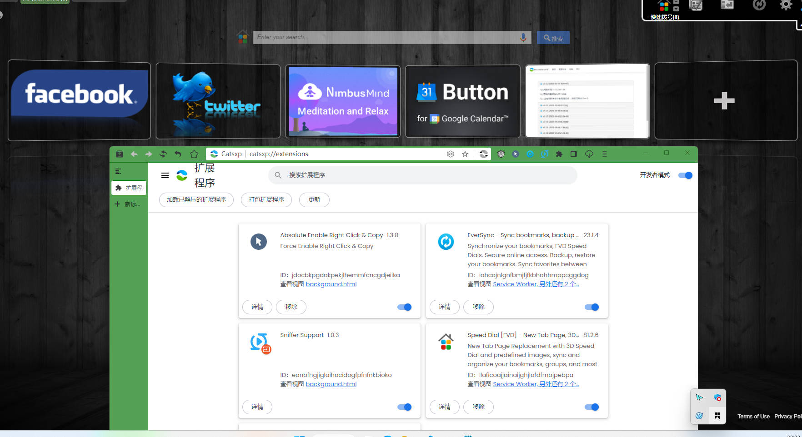Open details for Absolute Enable Right Click
The height and width of the screenshot is (437, 802).
click(257, 307)
